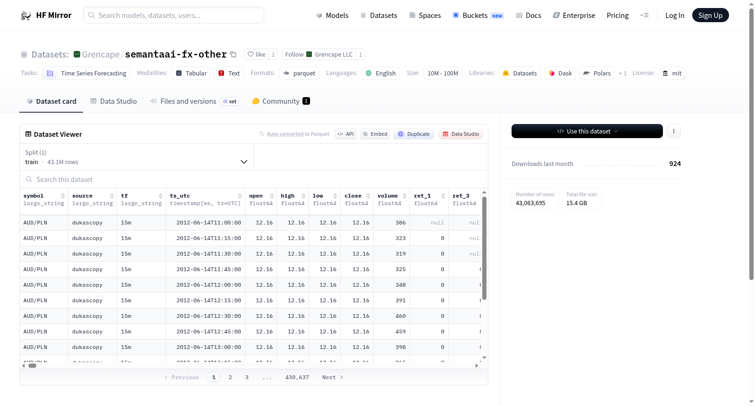This screenshot has height=406, width=755.
Task: Click the table's horizontal scrollbar thumb
Action: (x=32, y=365)
